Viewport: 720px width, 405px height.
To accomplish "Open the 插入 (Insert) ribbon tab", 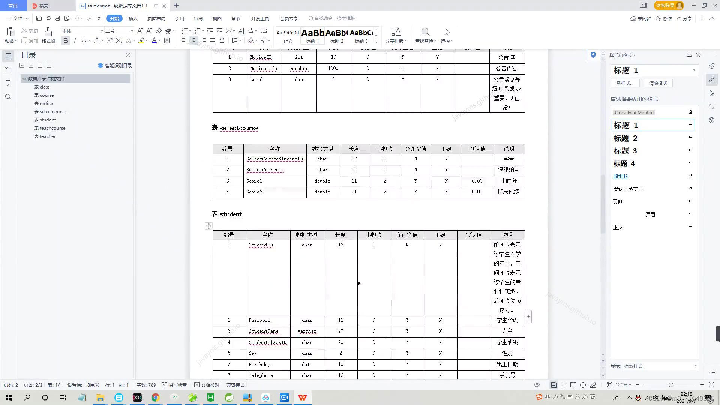I will pyautogui.click(x=133, y=18).
